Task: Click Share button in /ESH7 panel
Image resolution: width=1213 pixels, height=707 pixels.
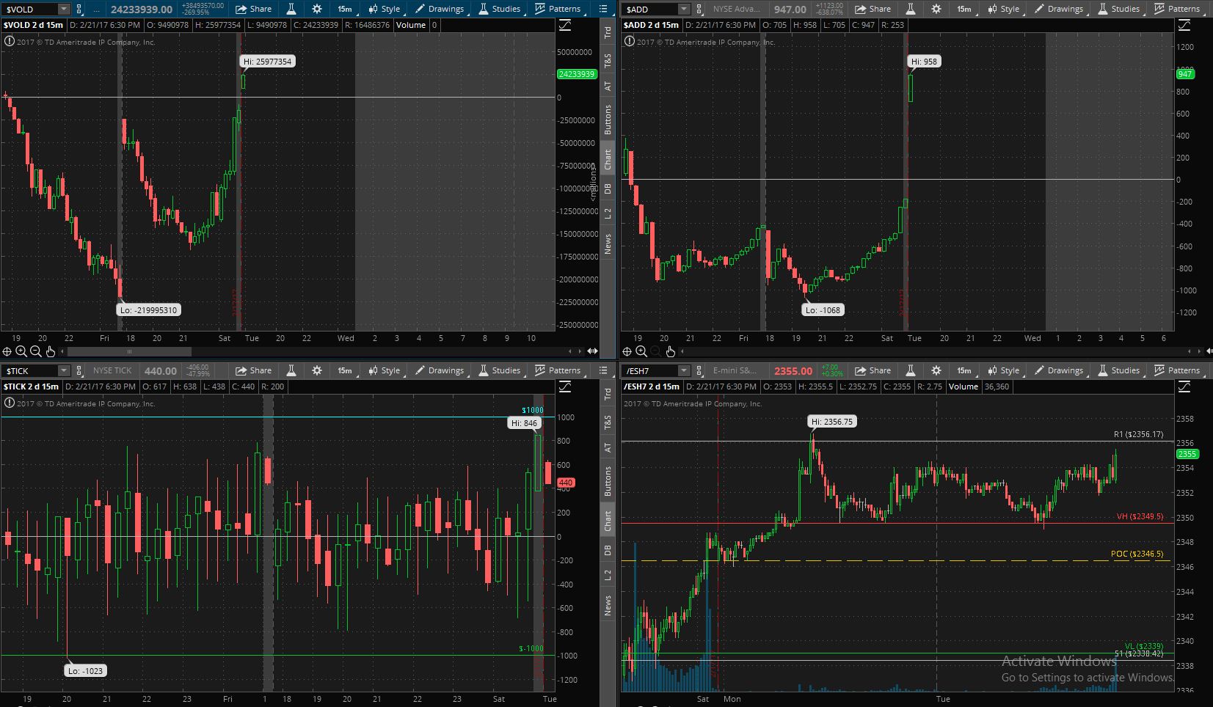Action: click(x=873, y=370)
